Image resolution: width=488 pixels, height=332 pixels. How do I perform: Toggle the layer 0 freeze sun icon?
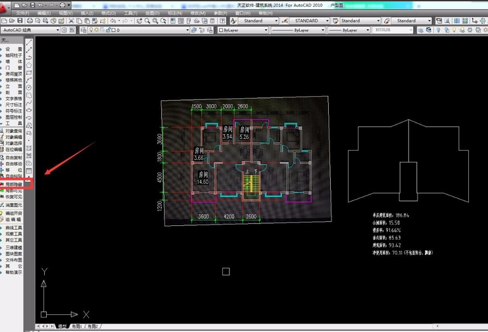(x=97, y=30)
